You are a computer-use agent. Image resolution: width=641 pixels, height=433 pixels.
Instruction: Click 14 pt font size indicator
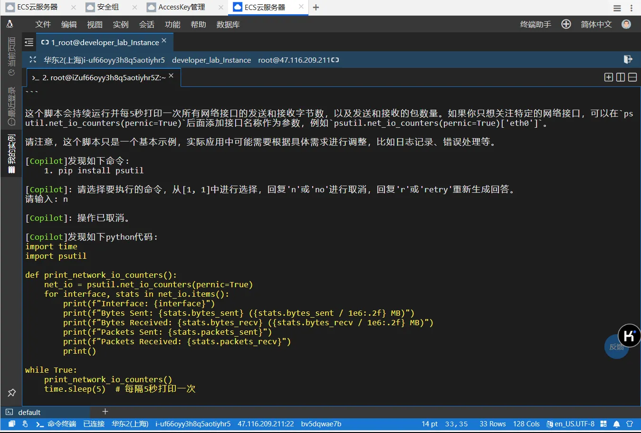click(430, 424)
